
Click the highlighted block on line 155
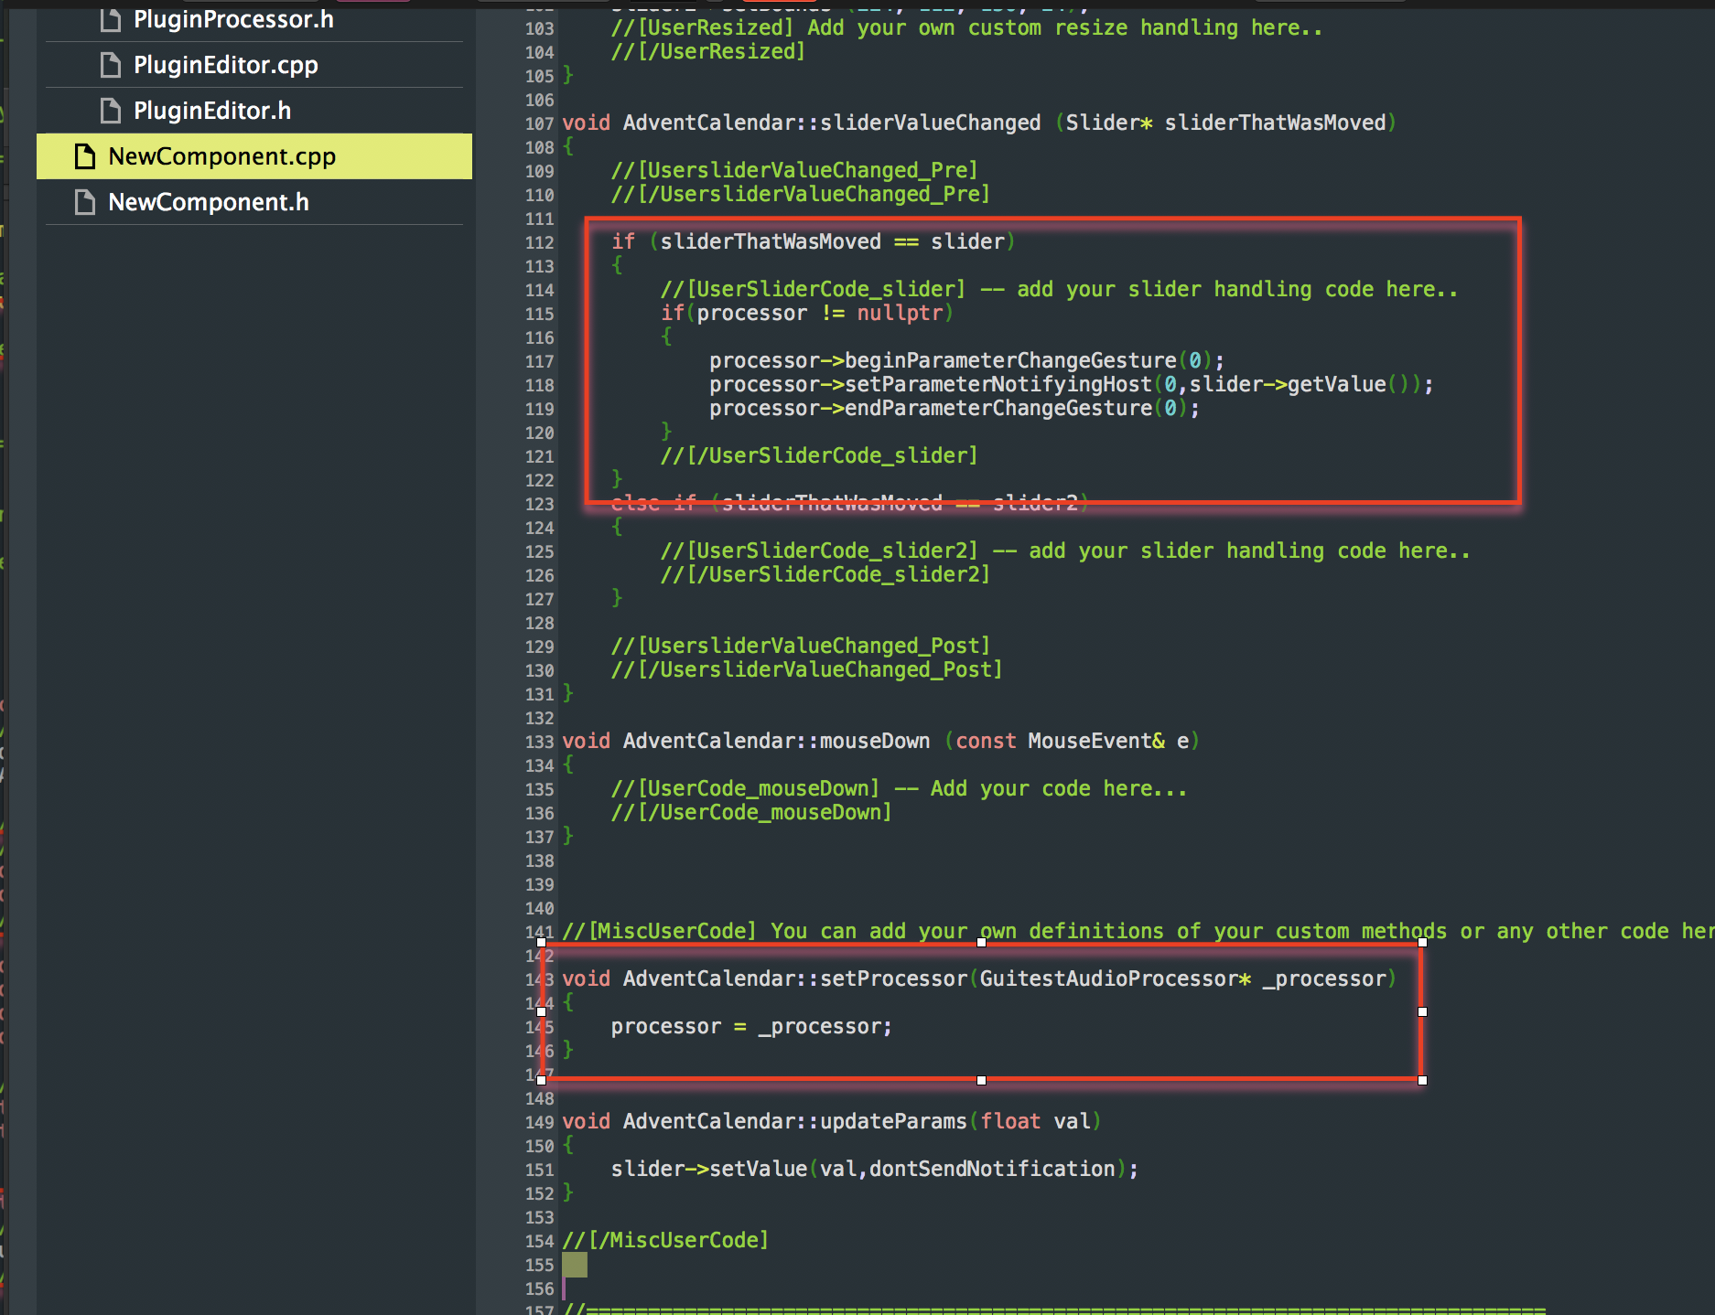[x=575, y=1265]
